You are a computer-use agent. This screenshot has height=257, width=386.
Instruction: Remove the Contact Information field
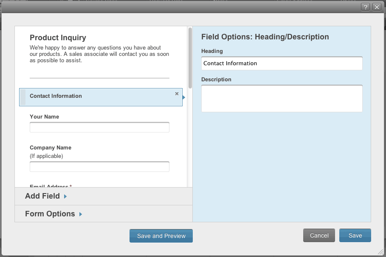177,94
